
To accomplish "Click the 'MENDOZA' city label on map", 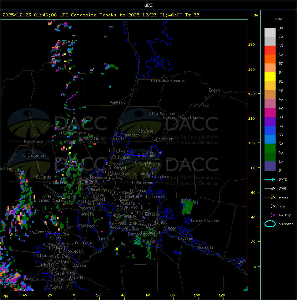I will (87, 182).
